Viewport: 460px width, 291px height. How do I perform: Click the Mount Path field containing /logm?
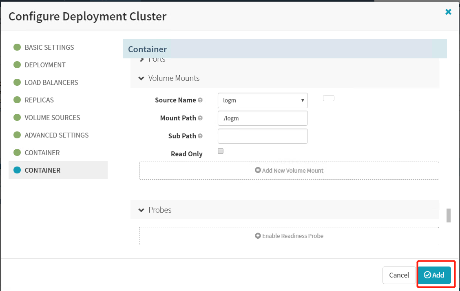click(263, 118)
